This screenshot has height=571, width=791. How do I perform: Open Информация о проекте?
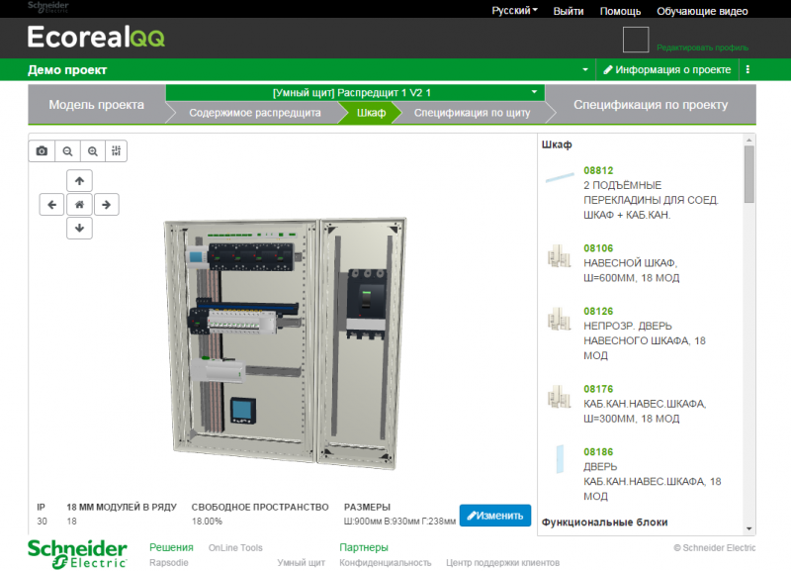(x=667, y=69)
